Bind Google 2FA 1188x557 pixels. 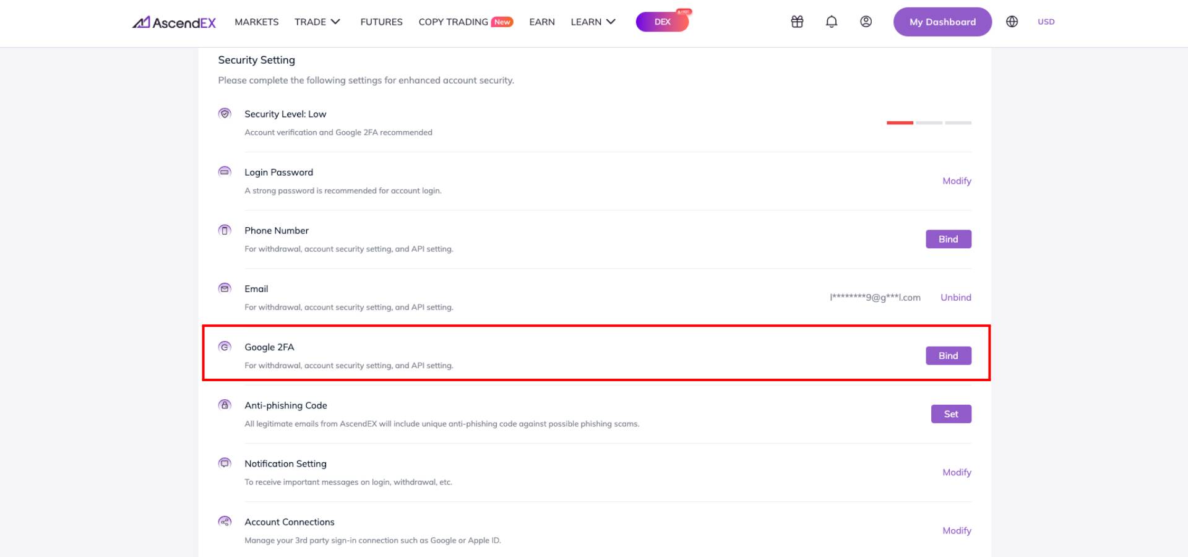point(949,355)
